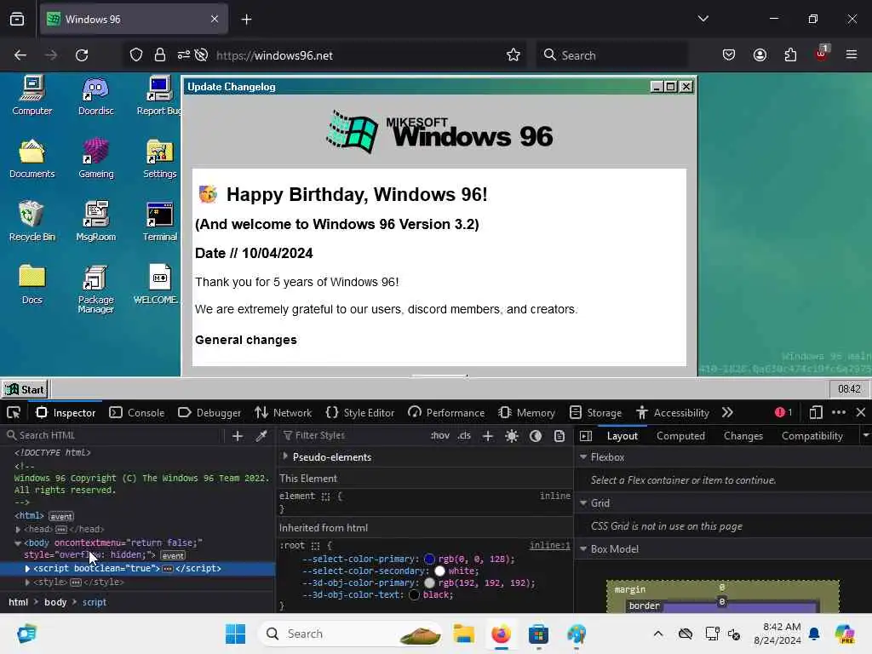Switch to the Console tab
The image size is (872, 654).
point(137,413)
